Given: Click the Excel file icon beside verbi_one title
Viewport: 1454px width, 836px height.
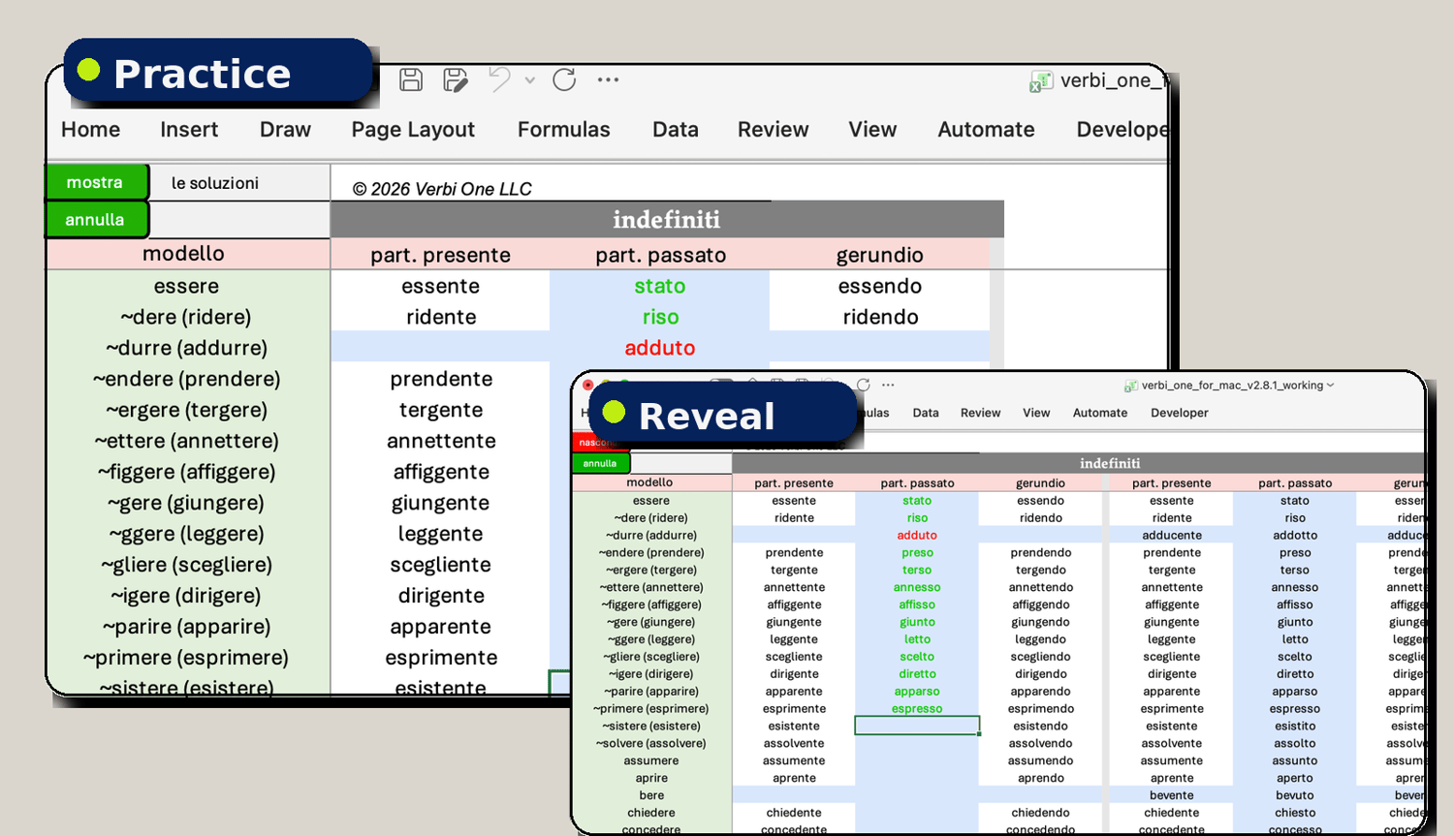Looking at the screenshot, I should click(x=1041, y=81).
